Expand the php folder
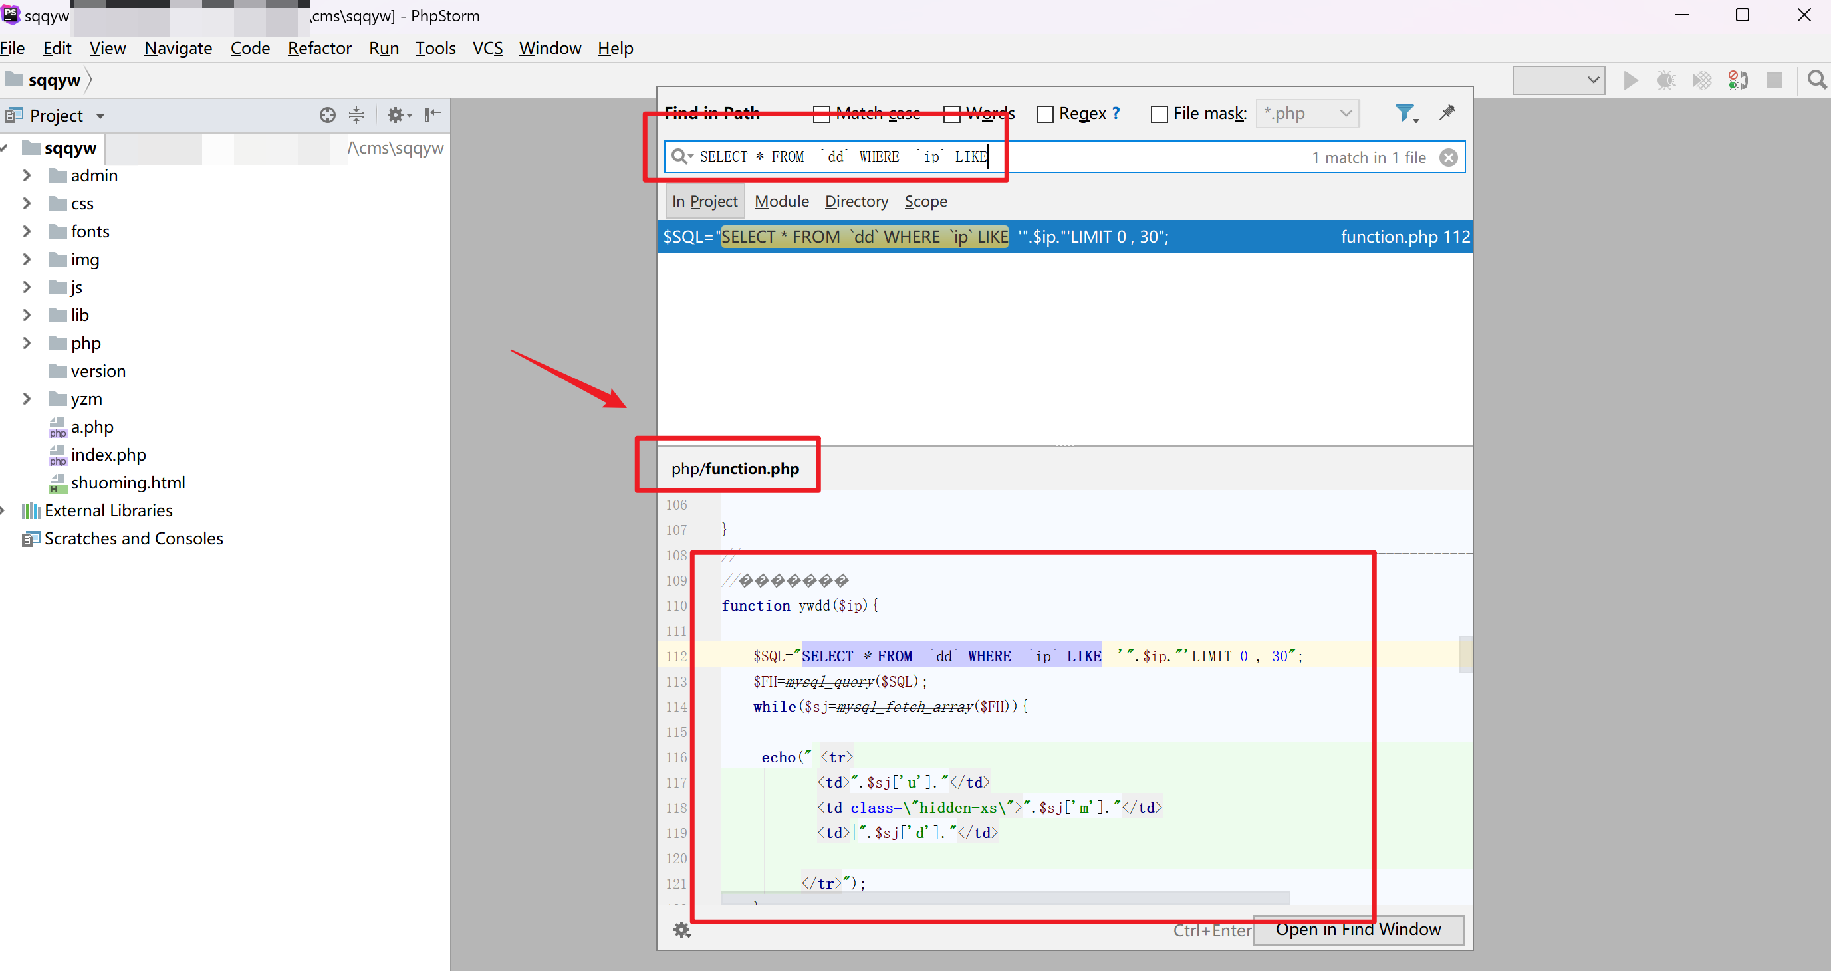 tap(27, 343)
